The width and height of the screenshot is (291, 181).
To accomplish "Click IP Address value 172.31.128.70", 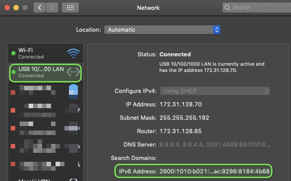I will point(180,105).
